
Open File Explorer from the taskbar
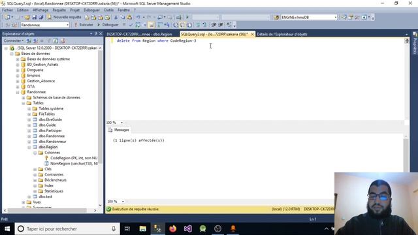[143, 228]
